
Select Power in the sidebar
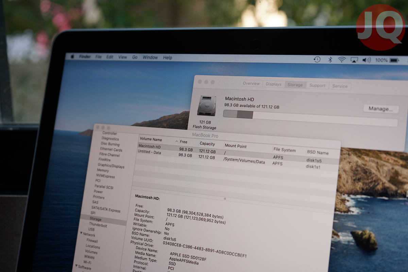point(98,192)
